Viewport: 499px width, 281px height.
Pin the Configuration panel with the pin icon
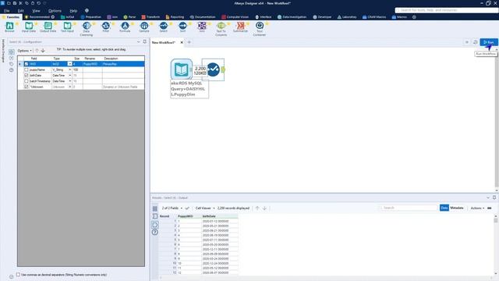tap(145, 41)
